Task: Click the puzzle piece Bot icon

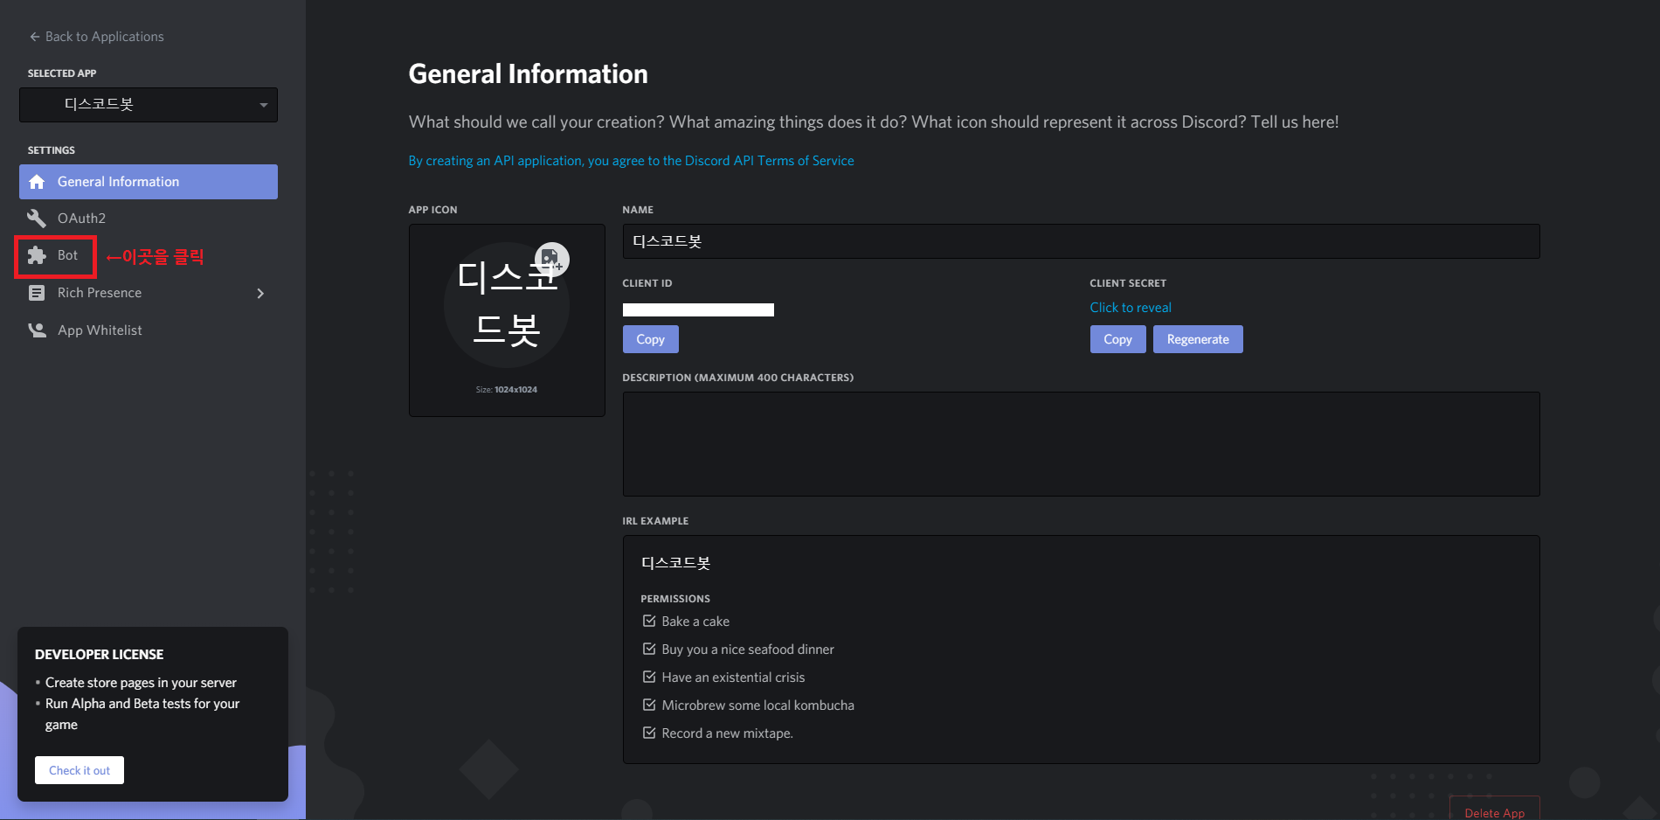Action: click(37, 255)
